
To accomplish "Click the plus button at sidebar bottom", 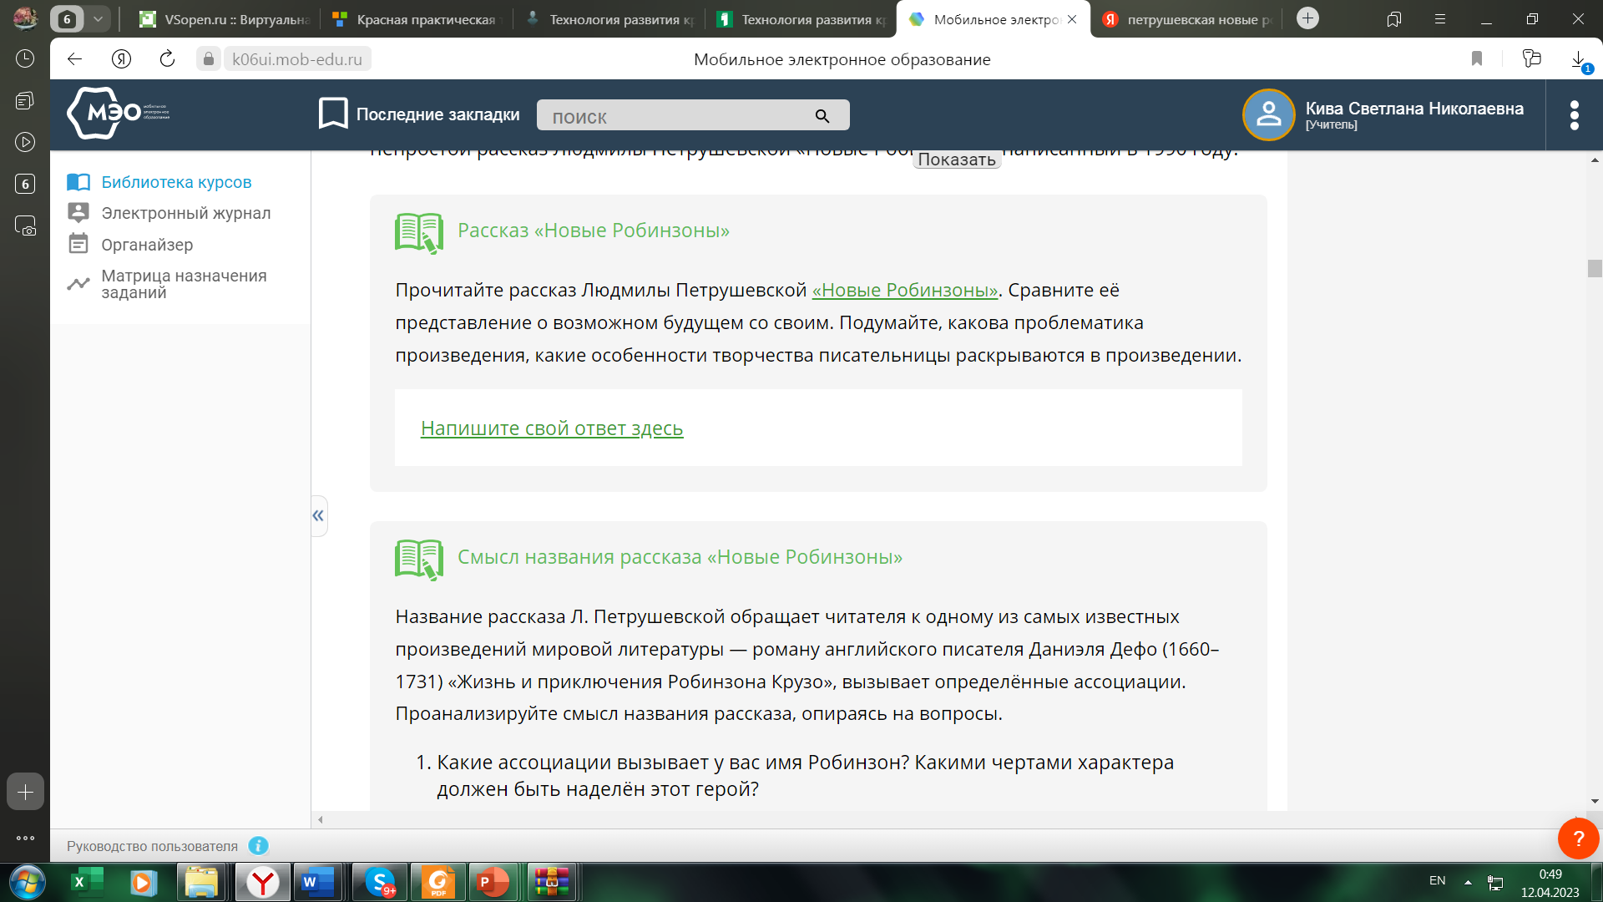I will 25,792.
